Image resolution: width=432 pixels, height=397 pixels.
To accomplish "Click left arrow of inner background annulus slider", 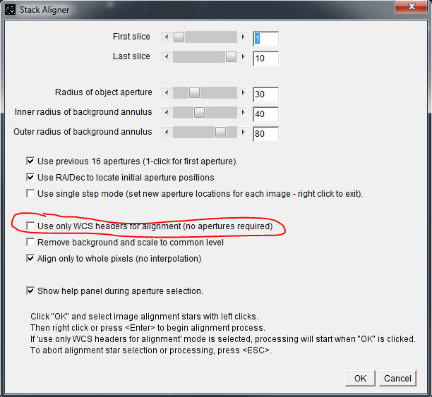I will [x=166, y=112].
